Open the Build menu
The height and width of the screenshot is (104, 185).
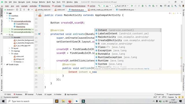(x=49, y=2)
